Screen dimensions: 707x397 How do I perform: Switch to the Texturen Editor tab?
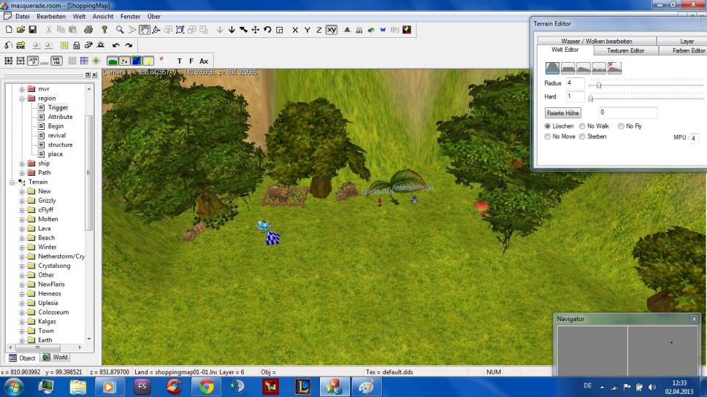click(625, 51)
